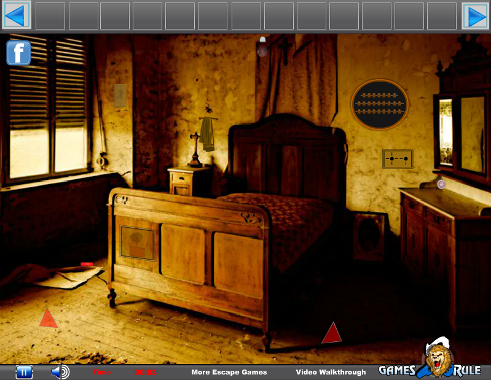Viewport: 491px width, 380px height.
Task: Click the elapsed time display 00:03
Action: [146, 372]
